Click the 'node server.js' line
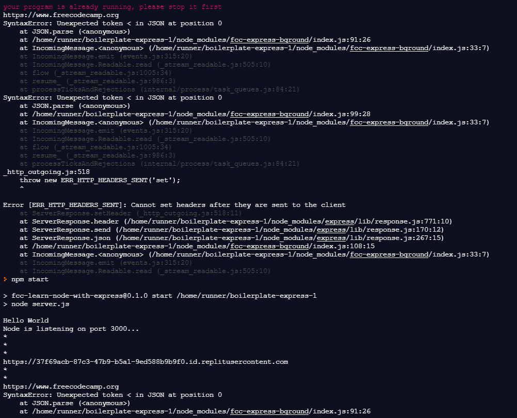This screenshot has width=517, height=418. (36, 304)
